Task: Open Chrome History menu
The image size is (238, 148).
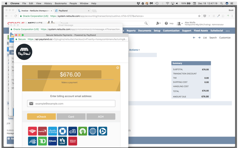Action: tap(48, 3)
